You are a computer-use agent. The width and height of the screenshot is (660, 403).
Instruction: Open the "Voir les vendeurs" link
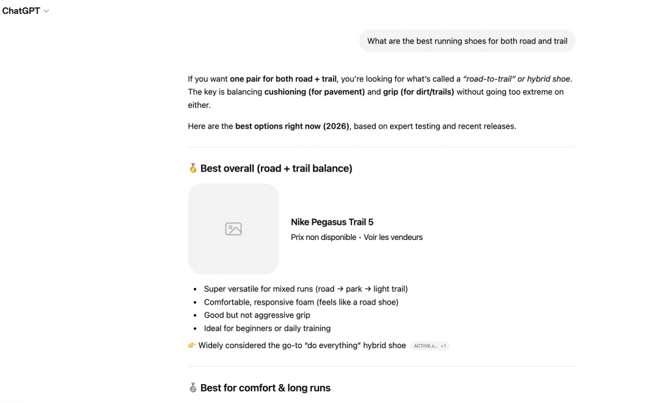click(x=393, y=238)
